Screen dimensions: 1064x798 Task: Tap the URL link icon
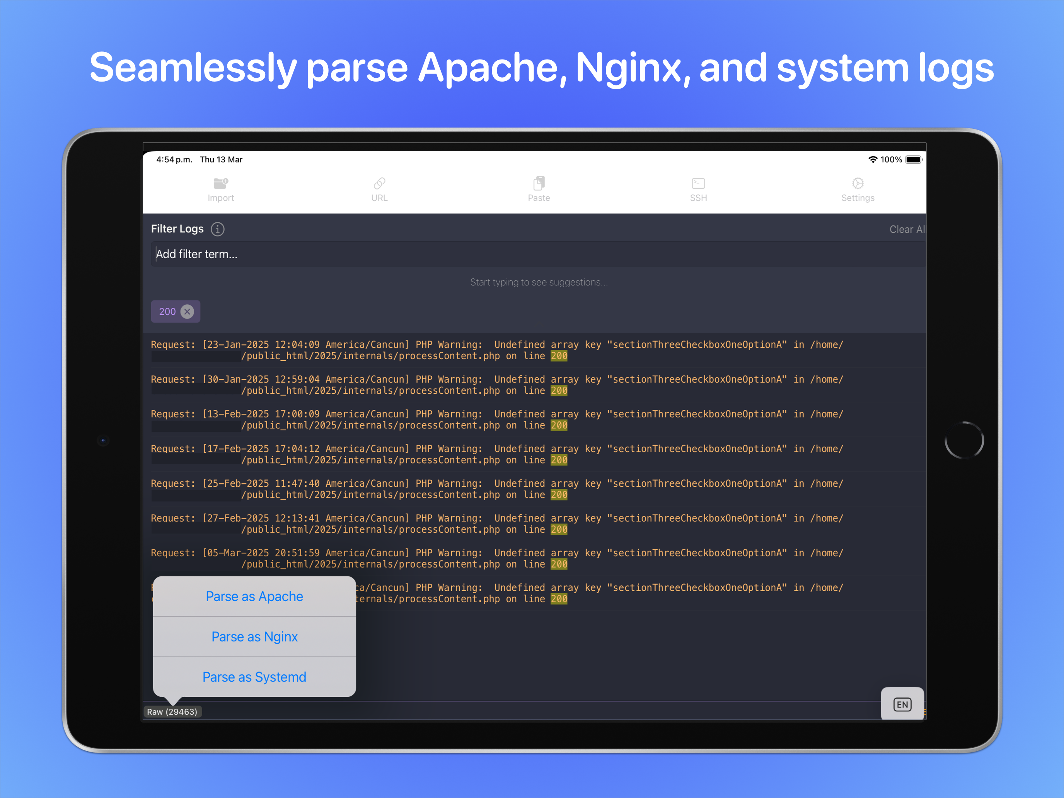click(379, 183)
